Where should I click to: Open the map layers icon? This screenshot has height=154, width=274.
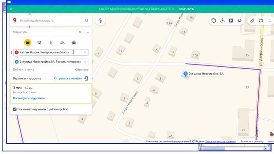pos(239,21)
